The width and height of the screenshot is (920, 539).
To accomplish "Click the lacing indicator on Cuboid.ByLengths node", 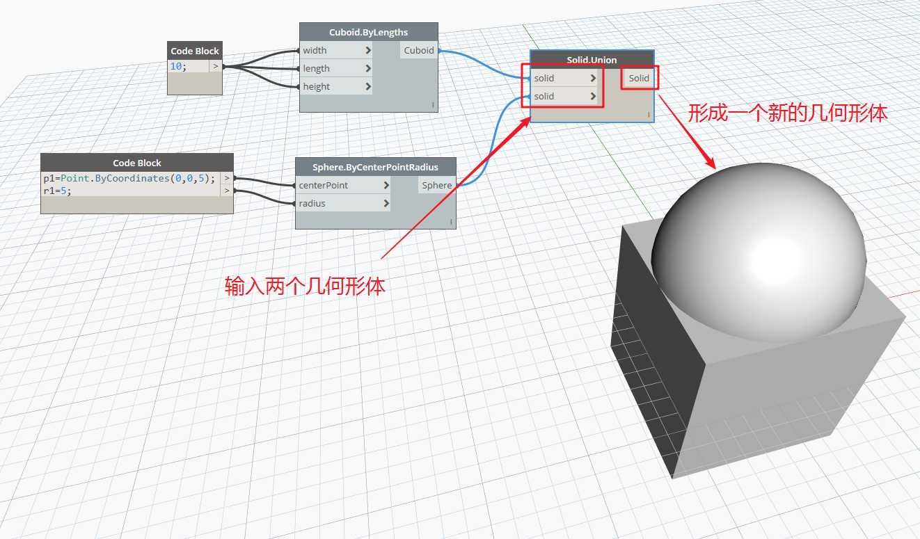I will [x=433, y=105].
